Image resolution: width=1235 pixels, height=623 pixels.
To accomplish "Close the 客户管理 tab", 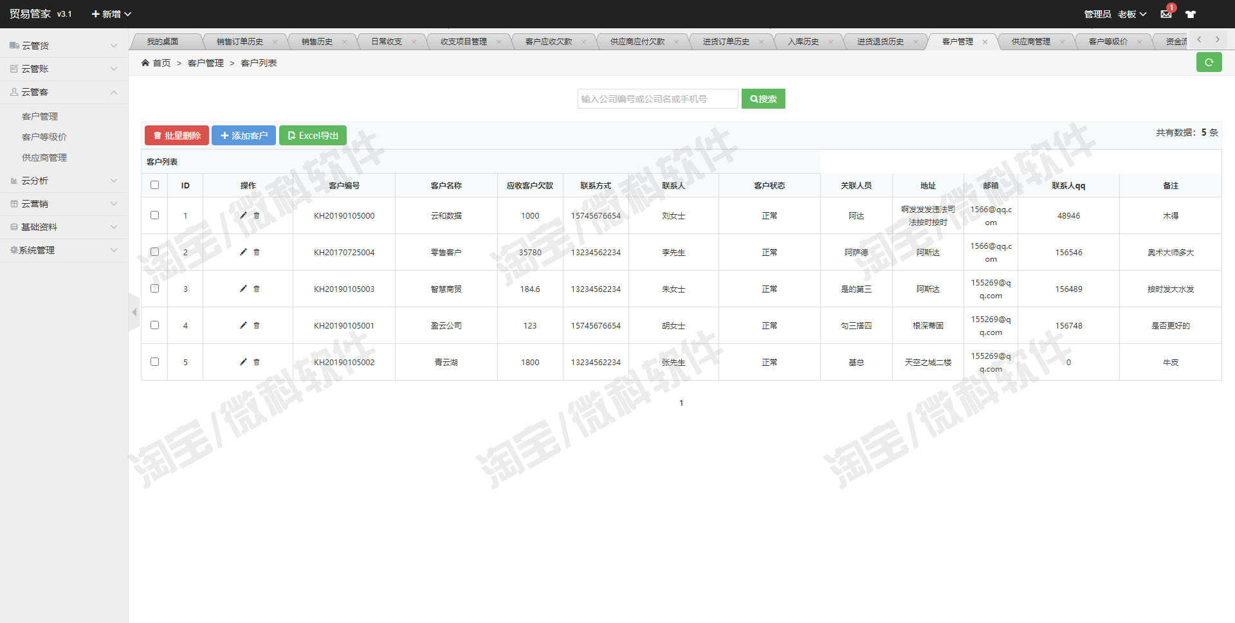I will click(985, 42).
